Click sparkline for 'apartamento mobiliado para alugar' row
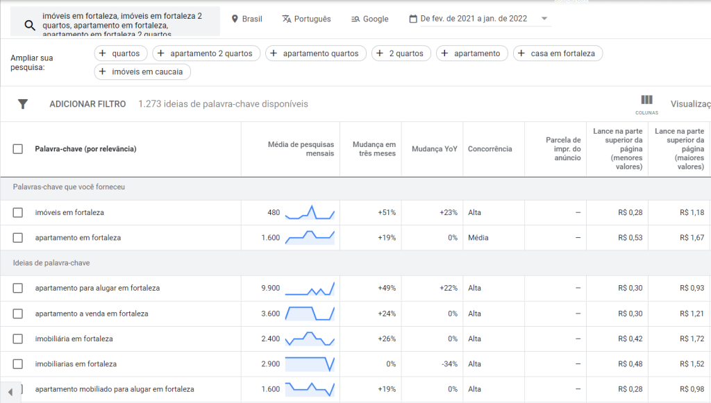711x403 pixels. click(x=310, y=389)
